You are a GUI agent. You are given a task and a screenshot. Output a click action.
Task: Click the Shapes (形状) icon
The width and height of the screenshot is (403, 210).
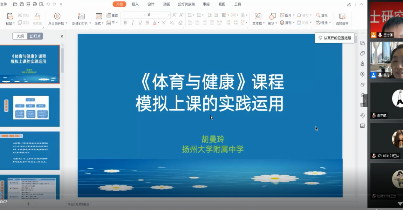(272, 16)
